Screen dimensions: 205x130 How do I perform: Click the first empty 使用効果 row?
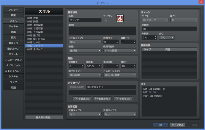click(x=169, y=53)
